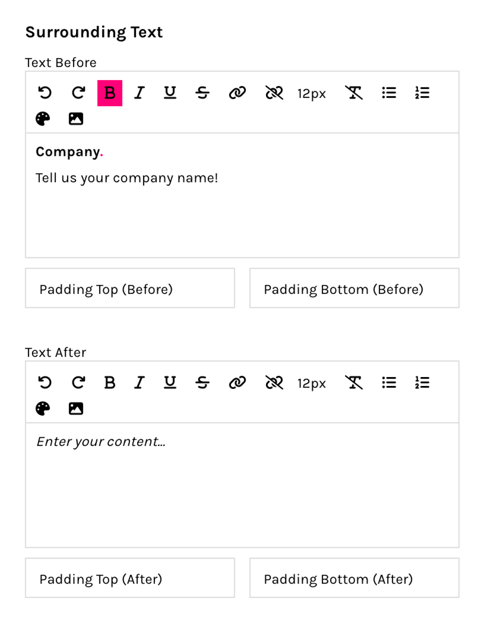Remove link in the Text After toolbar

tap(274, 382)
